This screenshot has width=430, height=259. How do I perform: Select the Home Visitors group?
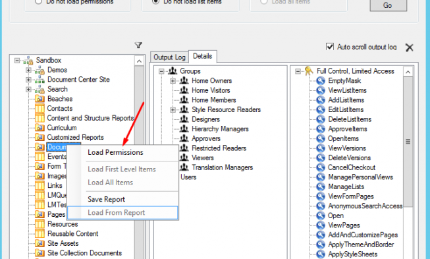pos(211,90)
